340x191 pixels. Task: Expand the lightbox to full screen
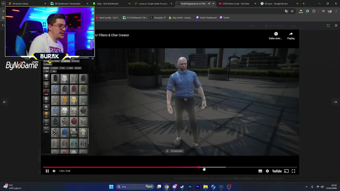pyautogui.click(x=328, y=25)
